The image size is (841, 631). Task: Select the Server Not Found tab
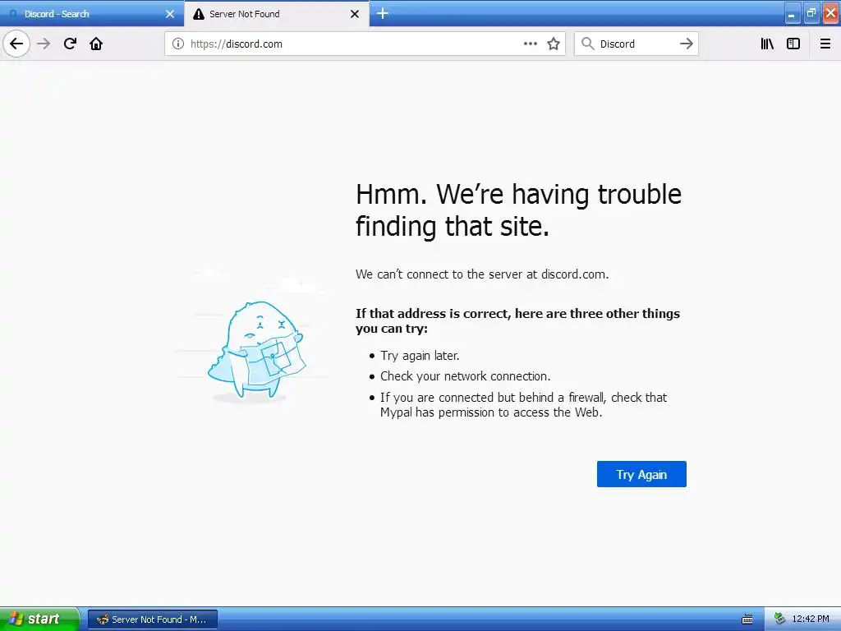point(276,13)
